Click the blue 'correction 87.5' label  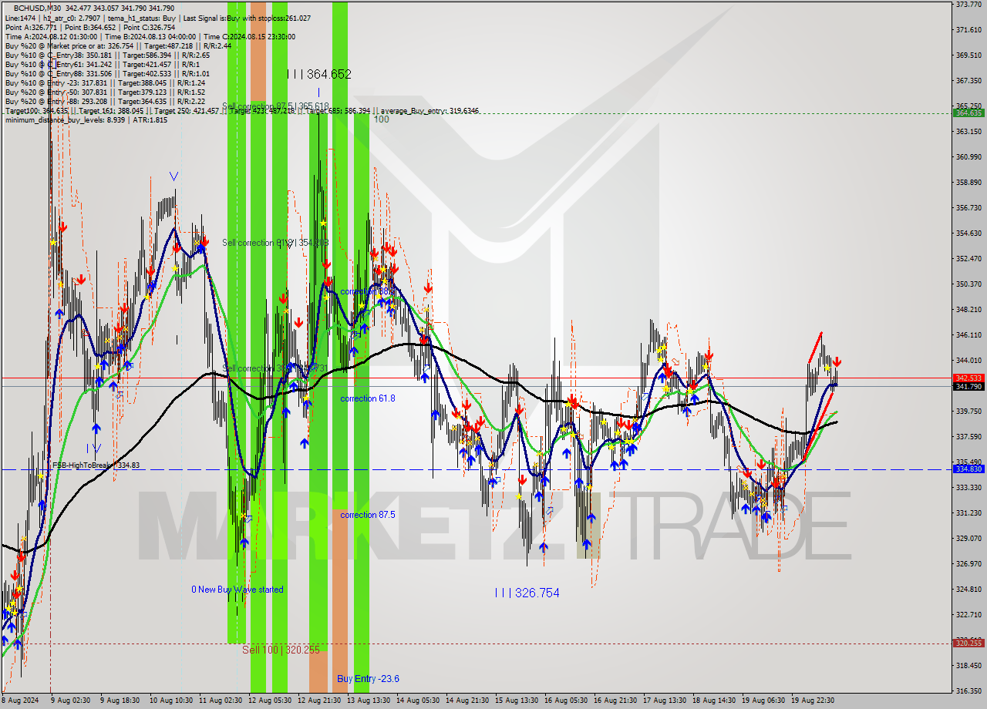pyautogui.click(x=368, y=515)
